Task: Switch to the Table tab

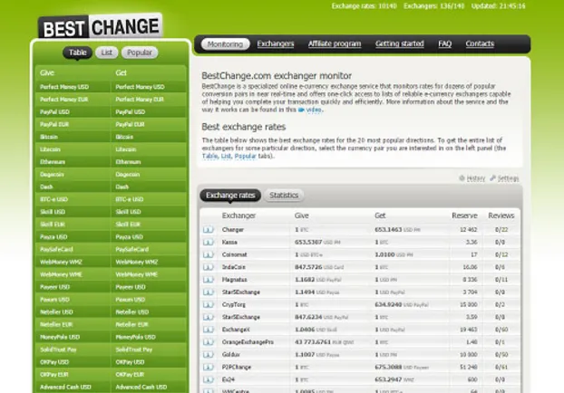Action: (77, 53)
